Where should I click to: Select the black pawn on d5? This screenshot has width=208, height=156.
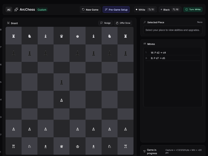tap(62, 82)
